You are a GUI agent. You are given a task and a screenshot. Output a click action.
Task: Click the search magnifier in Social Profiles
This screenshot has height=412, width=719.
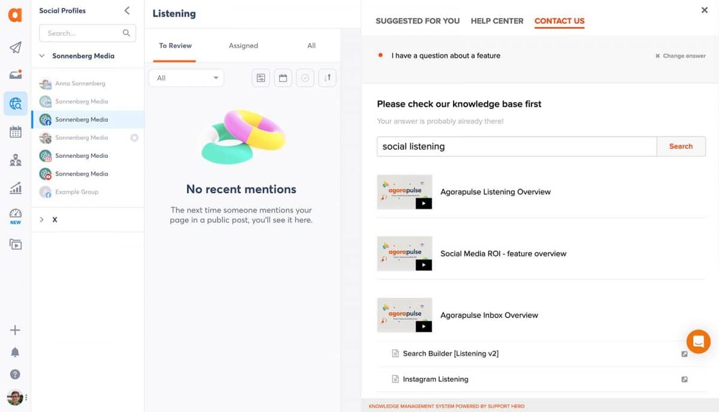point(126,33)
